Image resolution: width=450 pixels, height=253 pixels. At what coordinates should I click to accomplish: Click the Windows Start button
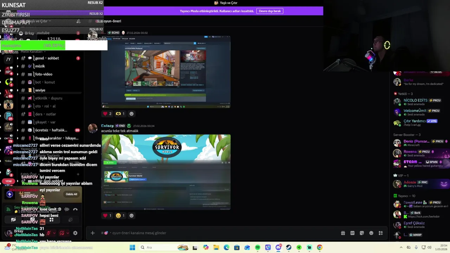pos(132,247)
